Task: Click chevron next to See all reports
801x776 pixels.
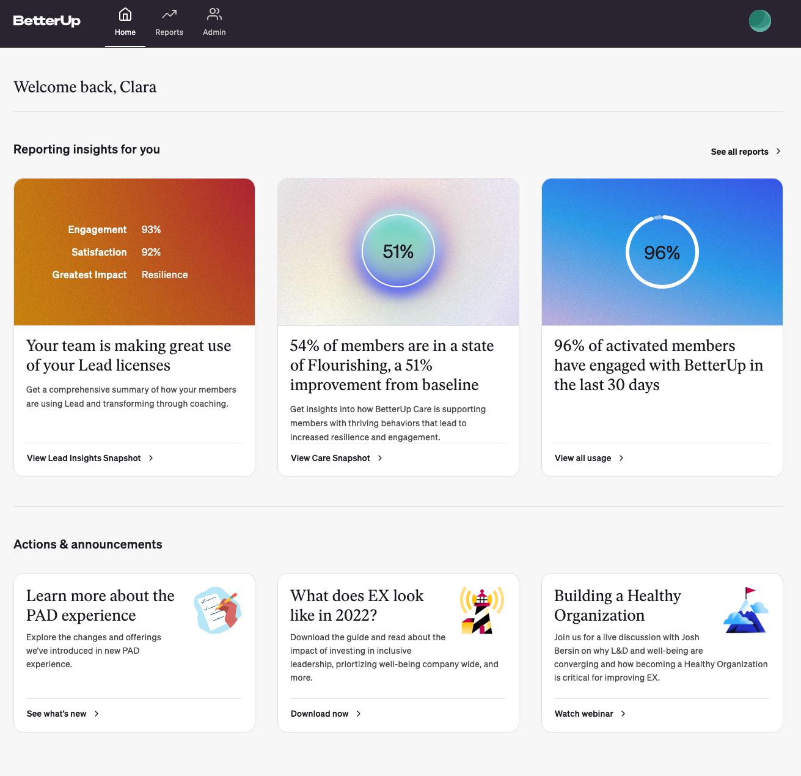Action: pos(778,151)
